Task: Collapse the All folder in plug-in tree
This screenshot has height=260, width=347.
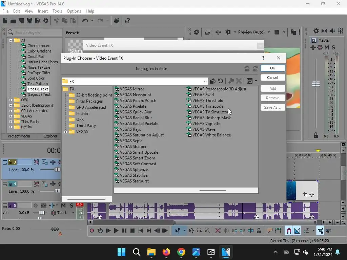Action: point(11,40)
